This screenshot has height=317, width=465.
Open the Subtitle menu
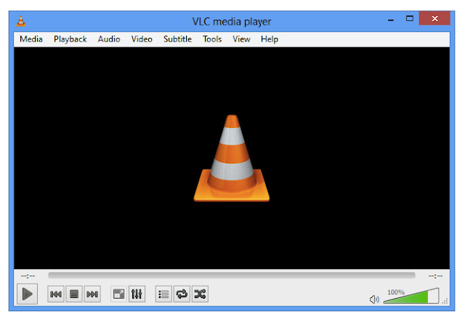point(177,39)
